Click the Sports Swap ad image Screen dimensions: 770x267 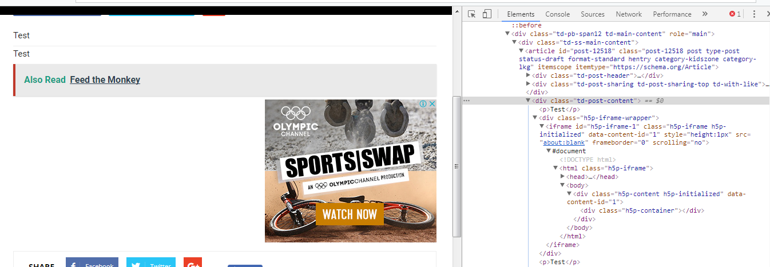[351, 171]
